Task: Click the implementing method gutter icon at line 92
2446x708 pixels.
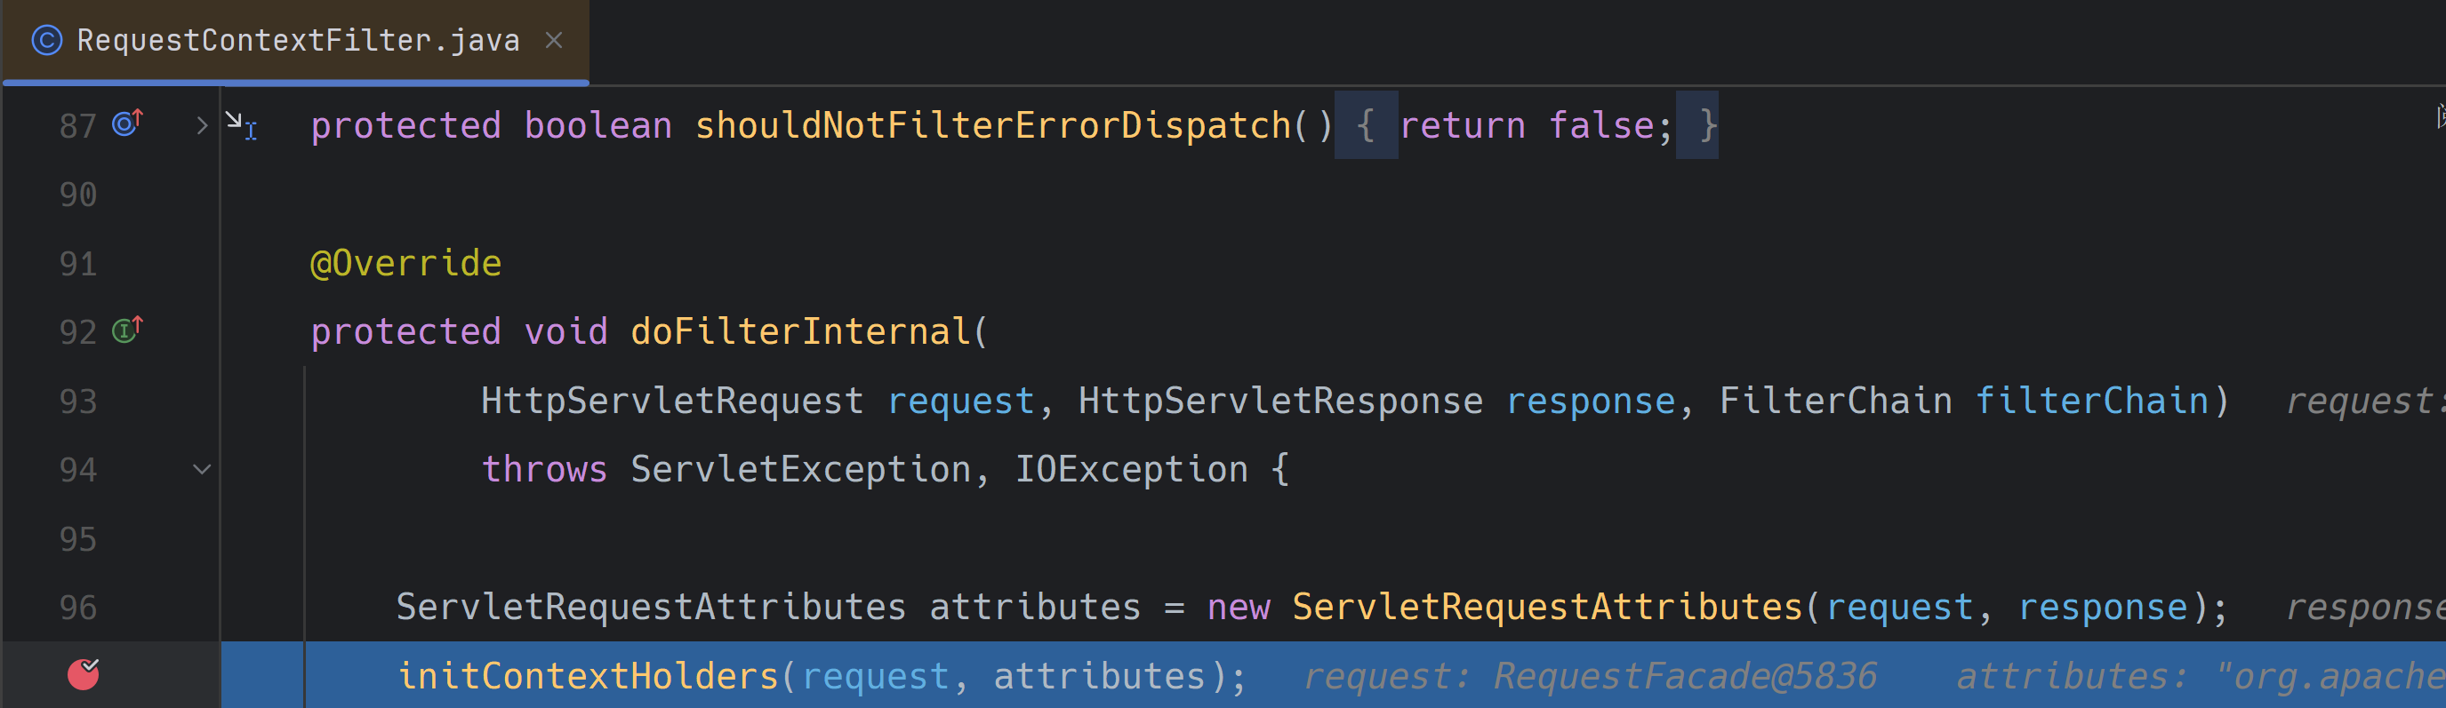Action: click(127, 330)
